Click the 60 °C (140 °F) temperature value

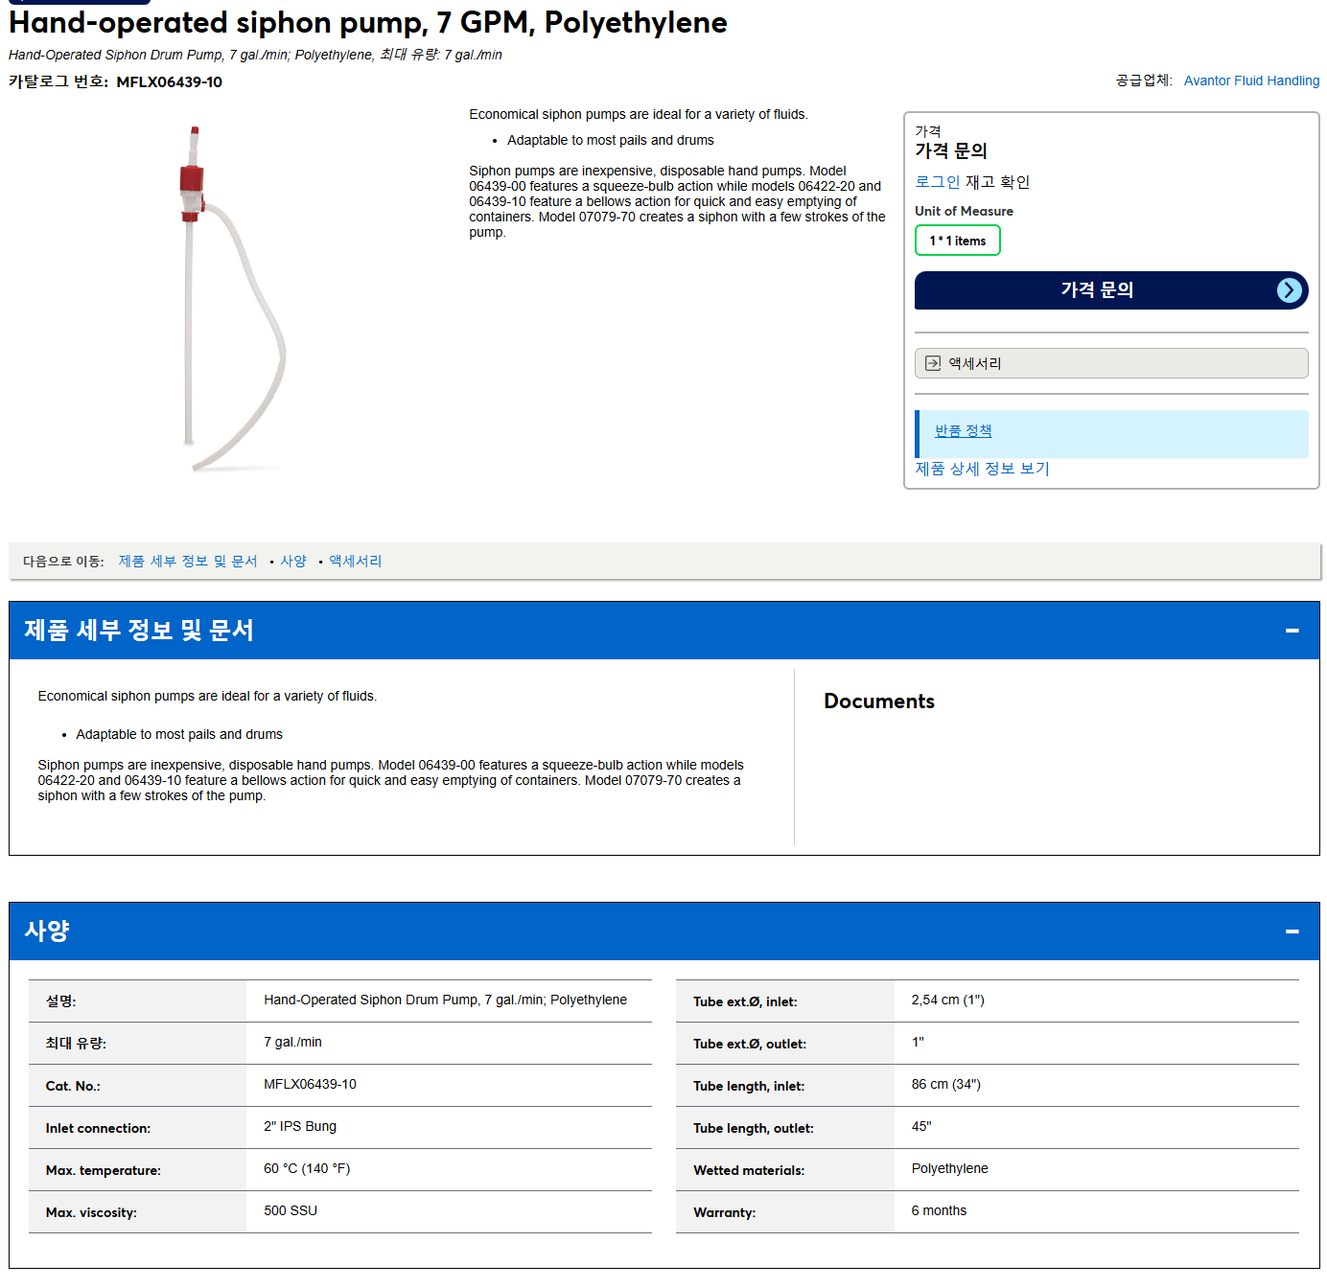coord(307,1169)
